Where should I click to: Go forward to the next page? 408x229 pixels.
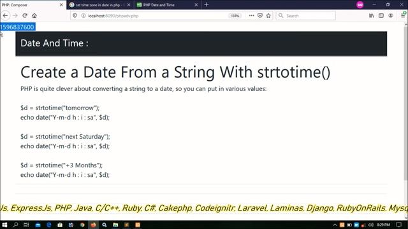(x=15, y=15)
